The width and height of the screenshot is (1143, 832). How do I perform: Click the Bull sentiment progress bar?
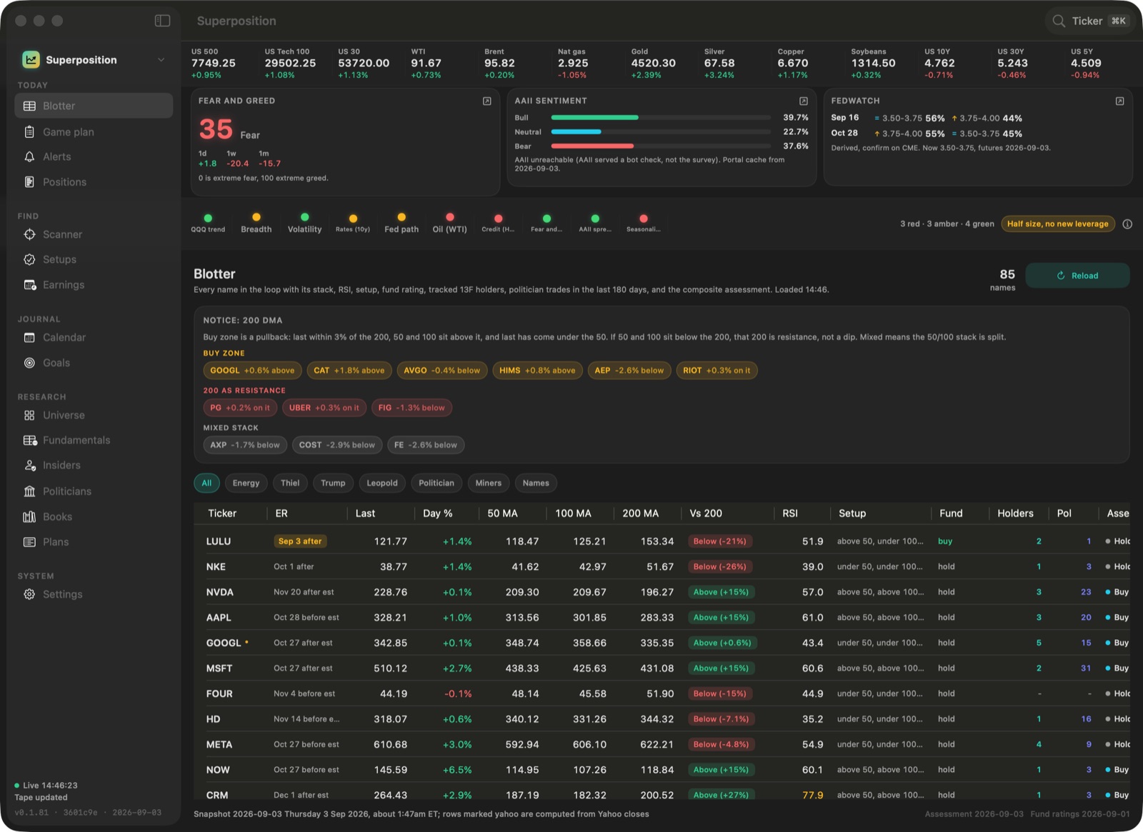tap(661, 117)
